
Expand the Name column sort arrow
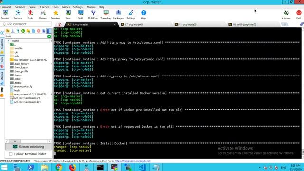(x=8, y=41)
